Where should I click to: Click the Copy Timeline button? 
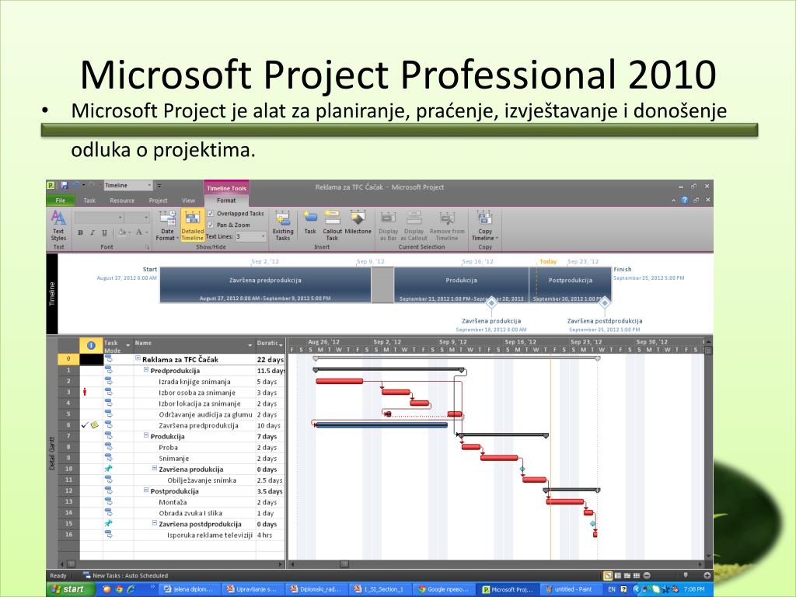click(x=485, y=225)
